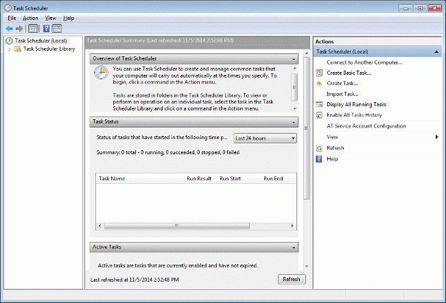This screenshot has width=446, height=303.
Task: Click the Run End column header
Action: (273, 178)
